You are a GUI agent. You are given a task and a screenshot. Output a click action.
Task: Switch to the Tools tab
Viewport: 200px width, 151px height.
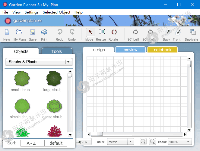point(57,51)
